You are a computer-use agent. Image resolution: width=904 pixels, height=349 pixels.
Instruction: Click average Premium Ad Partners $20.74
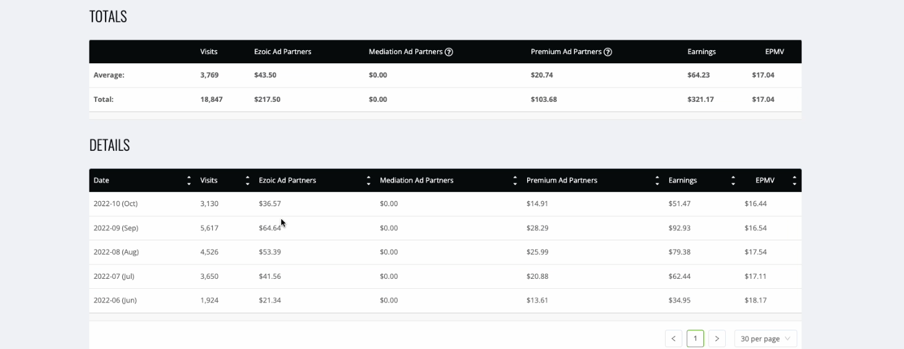point(542,75)
